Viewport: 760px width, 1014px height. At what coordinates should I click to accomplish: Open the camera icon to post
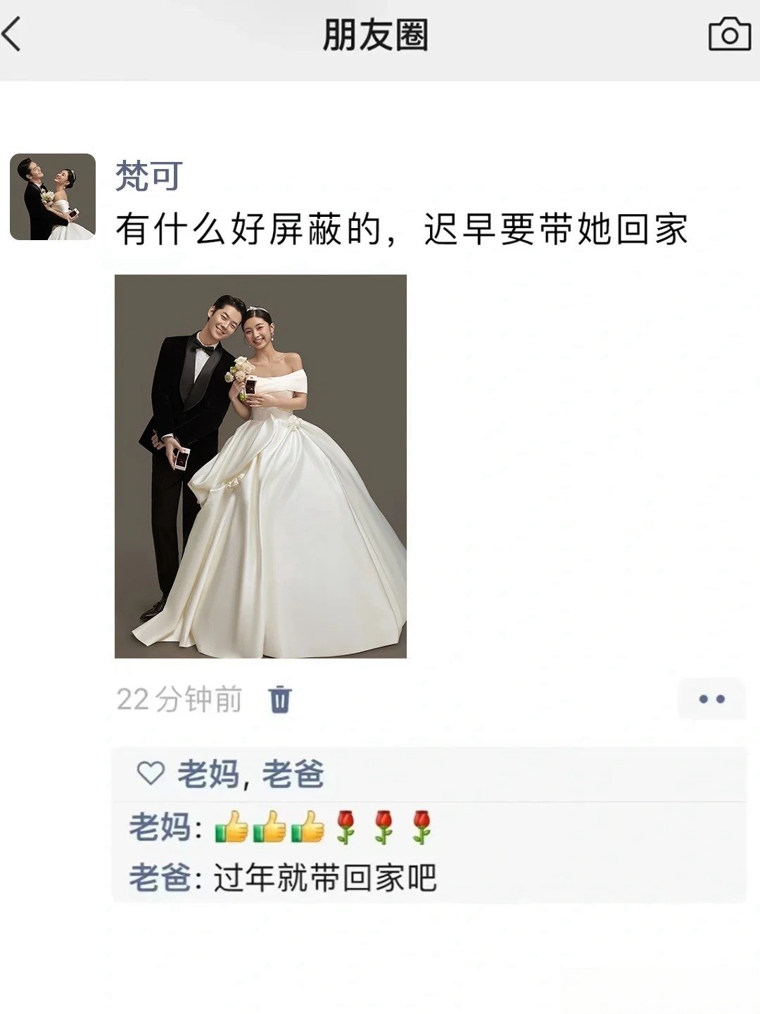pos(729,34)
